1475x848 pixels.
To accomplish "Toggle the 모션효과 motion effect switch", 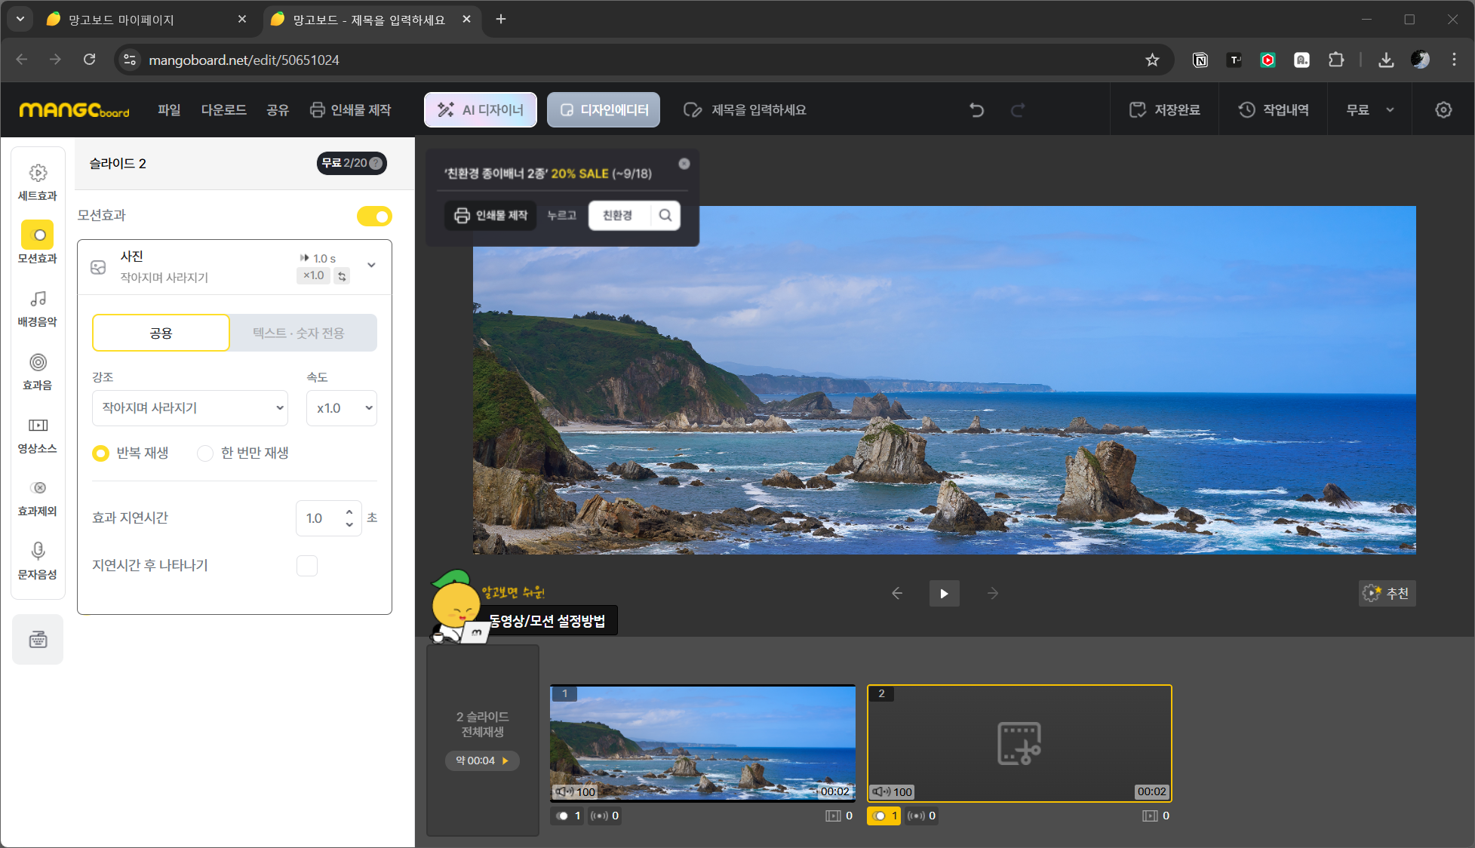I will [x=374, y=217].
